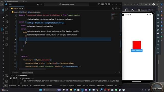Click emulator home circle button
This screenshot has height=92, width=164.
[158, 45]
